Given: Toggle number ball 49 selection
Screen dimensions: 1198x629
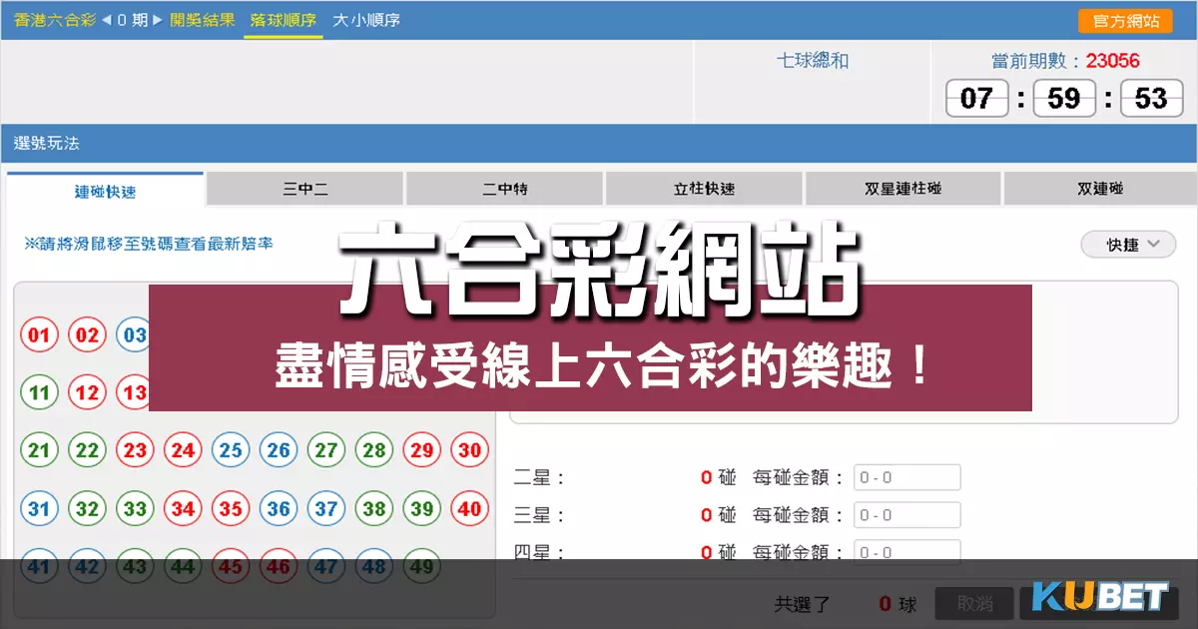Looking at the screenshot, I should click(422, 566).
